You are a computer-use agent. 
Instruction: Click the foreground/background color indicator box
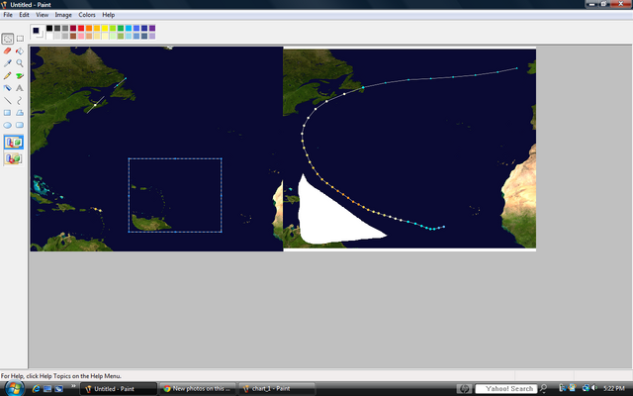coord(38,32)
